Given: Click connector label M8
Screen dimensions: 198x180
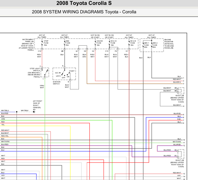Looking at the screenshot, I should coord(62,51).
